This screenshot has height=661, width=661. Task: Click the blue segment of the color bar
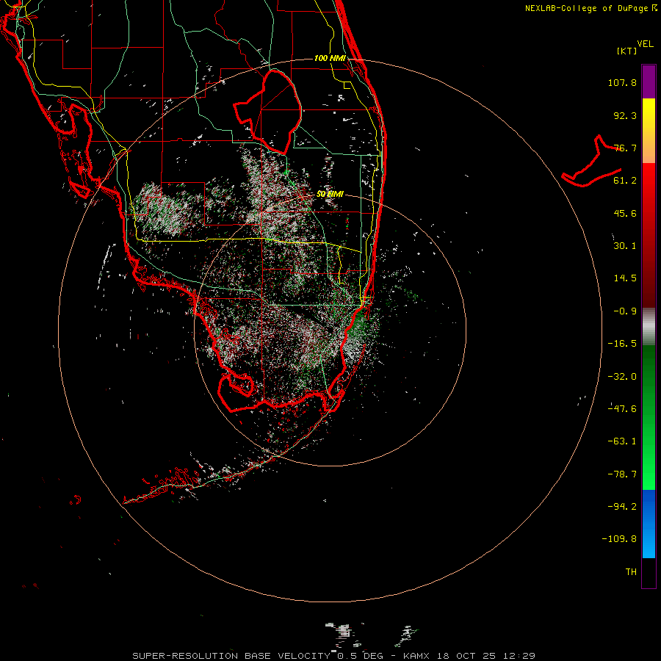(x=649, y=524)
